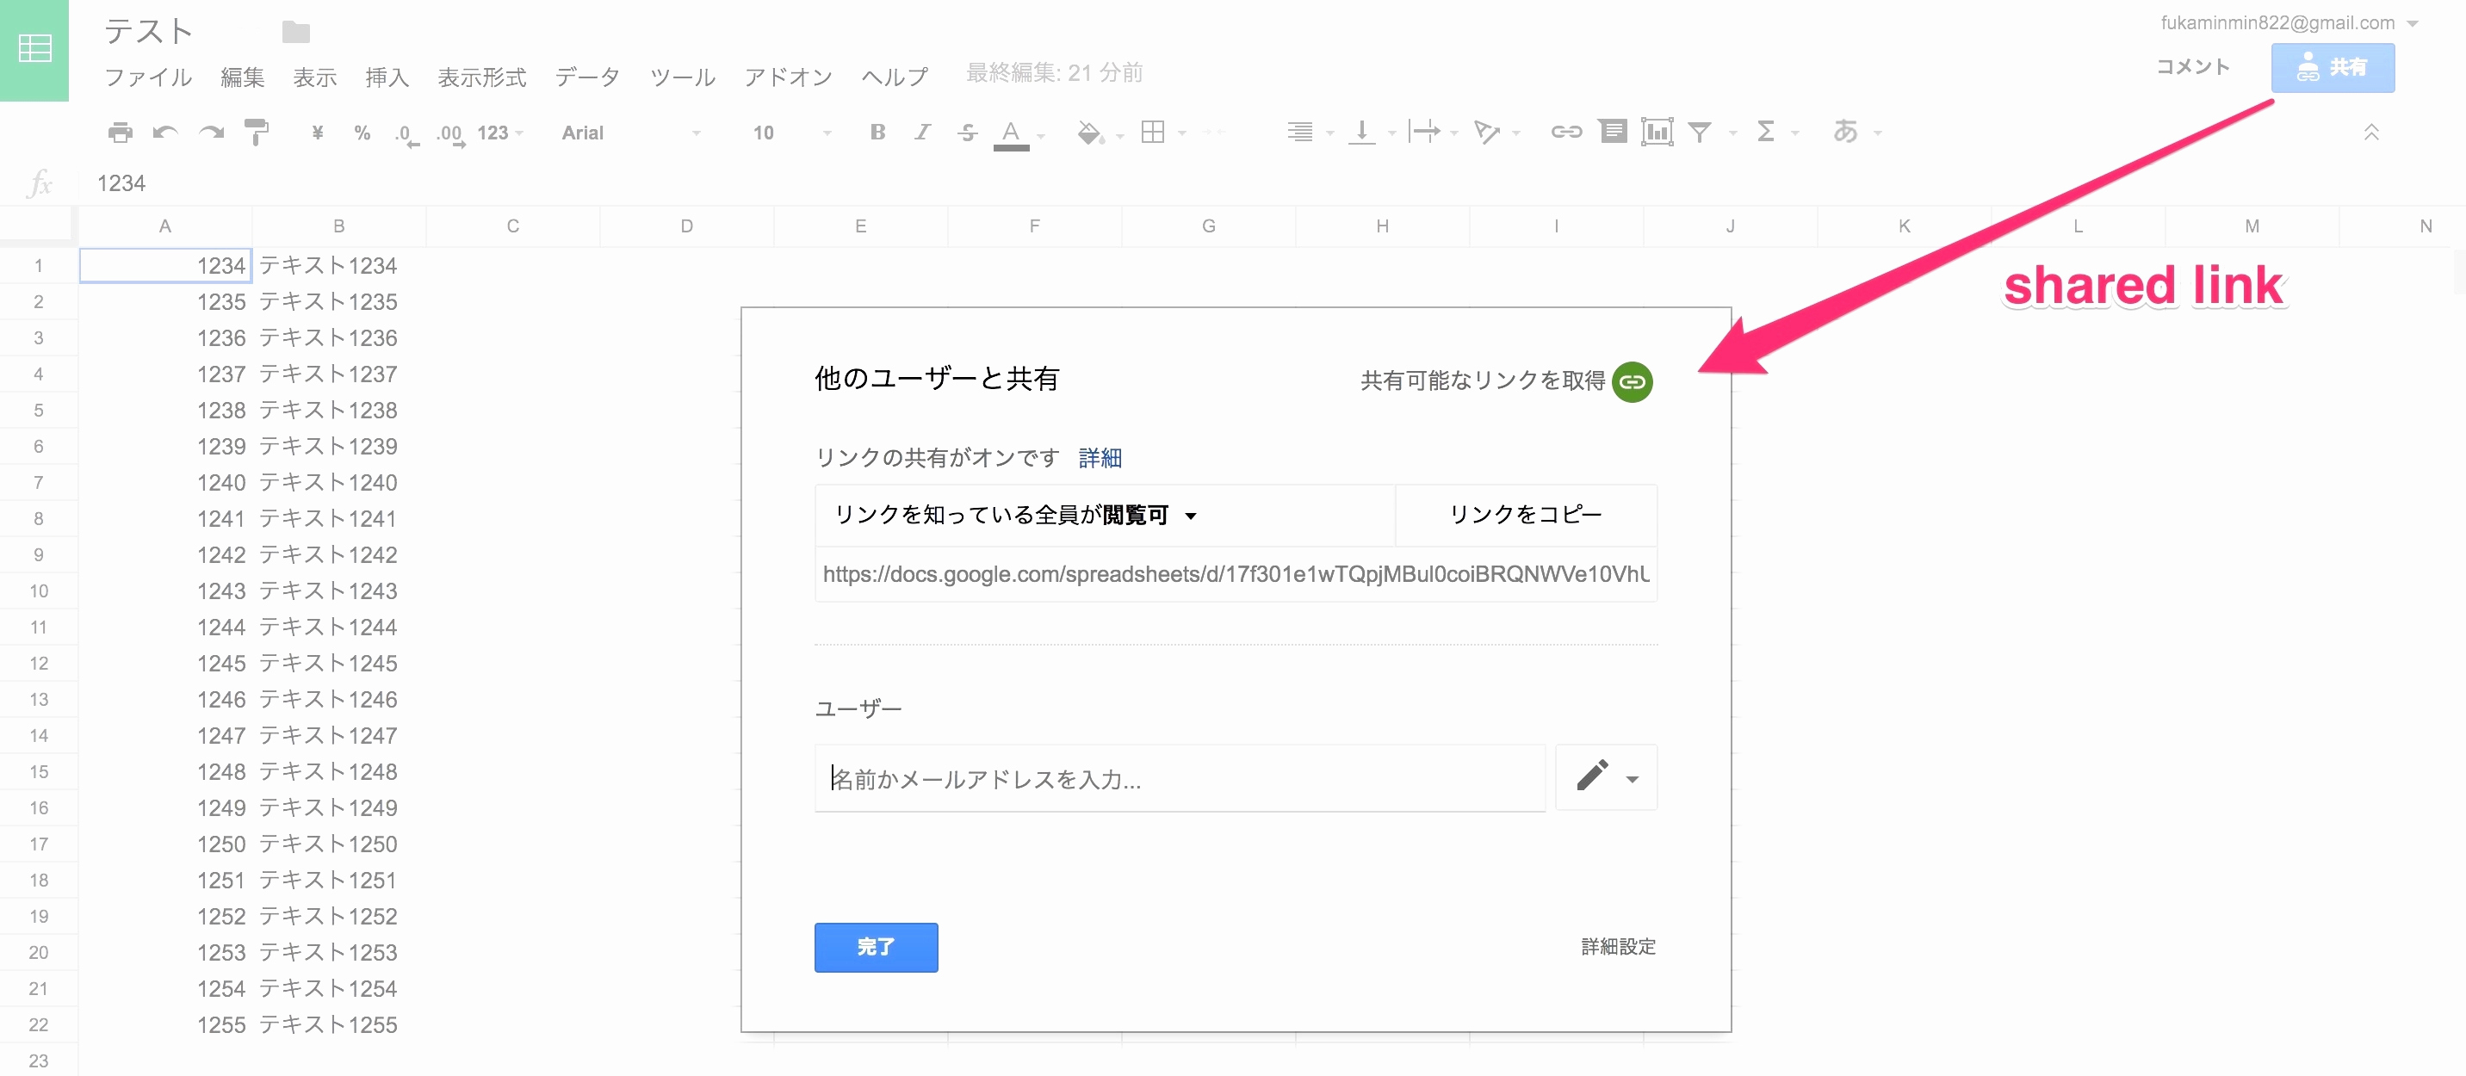Image resolution: width=2466 pixels, height=1076 pixels.
Task: Open the データ menu
Action: (587, 77)
